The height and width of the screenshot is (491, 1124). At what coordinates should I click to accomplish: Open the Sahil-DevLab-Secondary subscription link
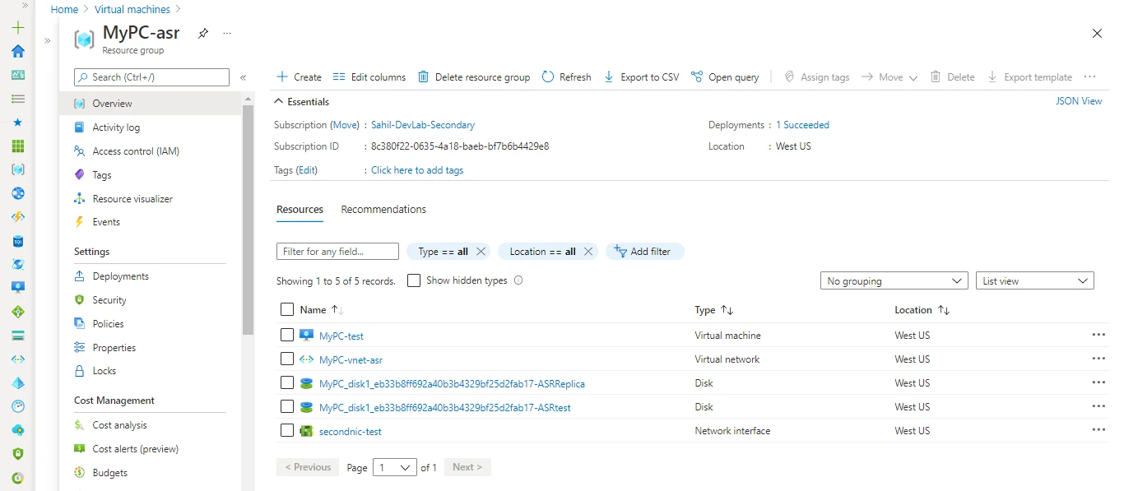(x=422, y=124)
